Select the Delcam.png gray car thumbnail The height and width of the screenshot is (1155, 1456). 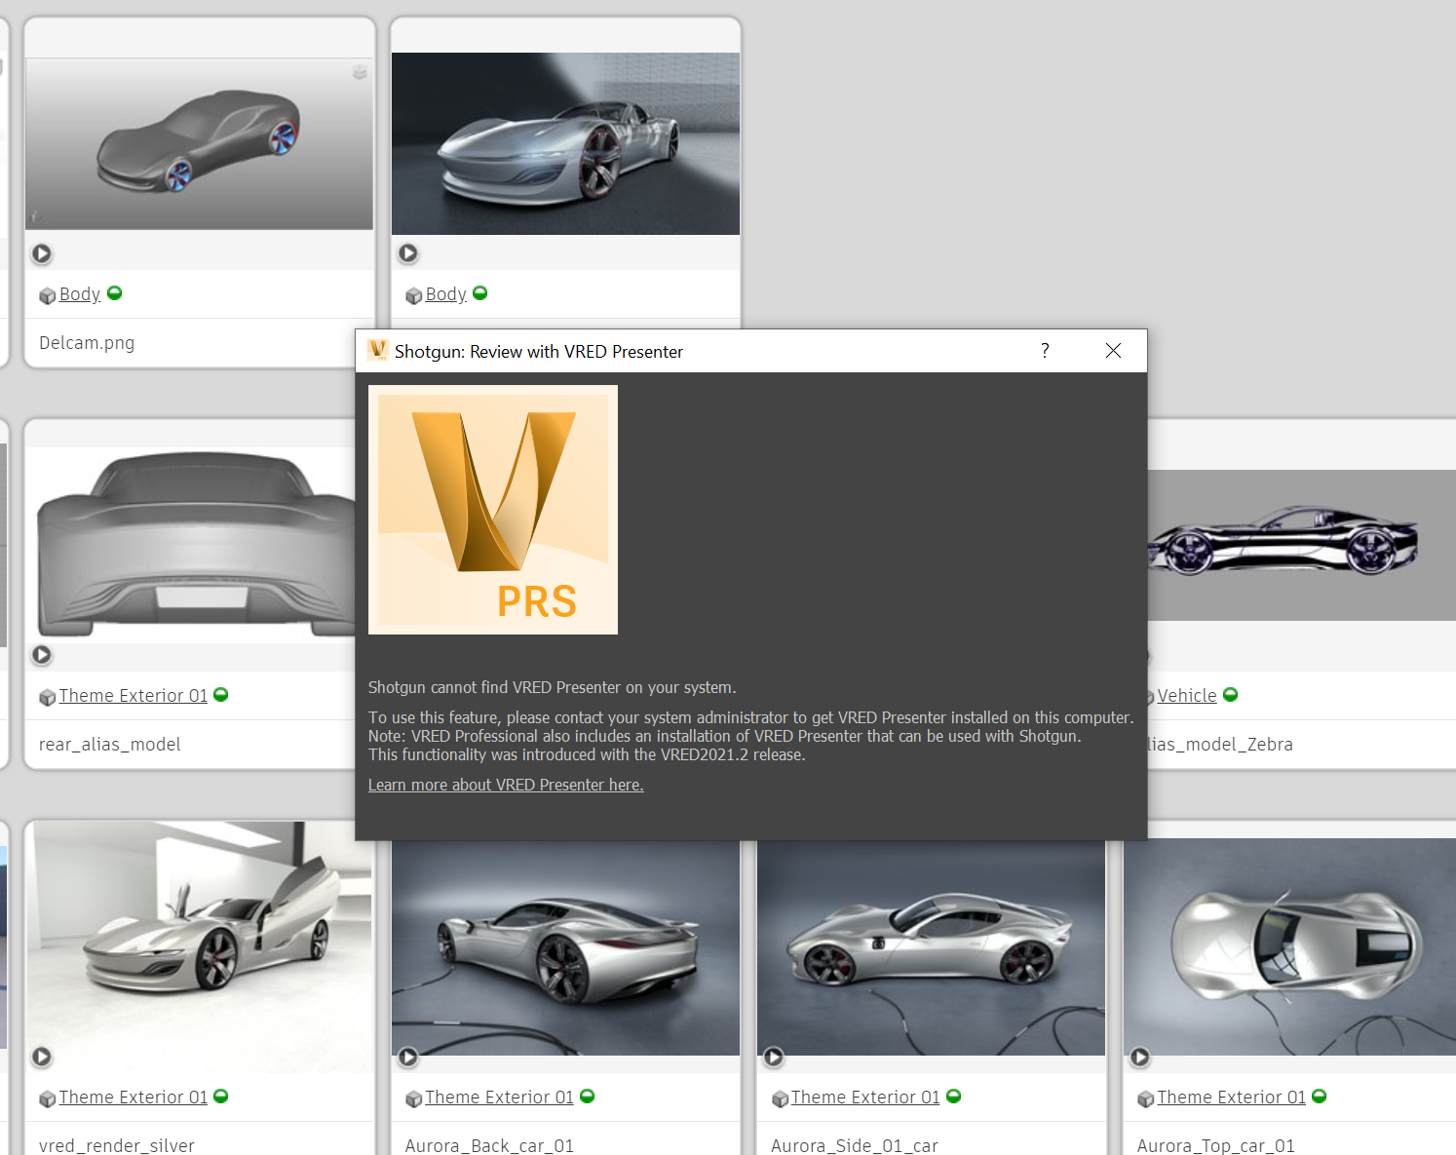point(199,144)
